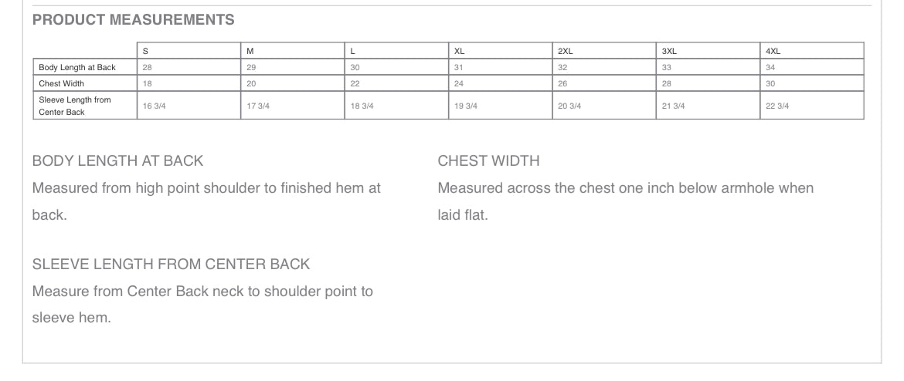This screenshot has width=904, height=381.
Task: Select the Chest Width row label
Action: [x=62, y=83]
